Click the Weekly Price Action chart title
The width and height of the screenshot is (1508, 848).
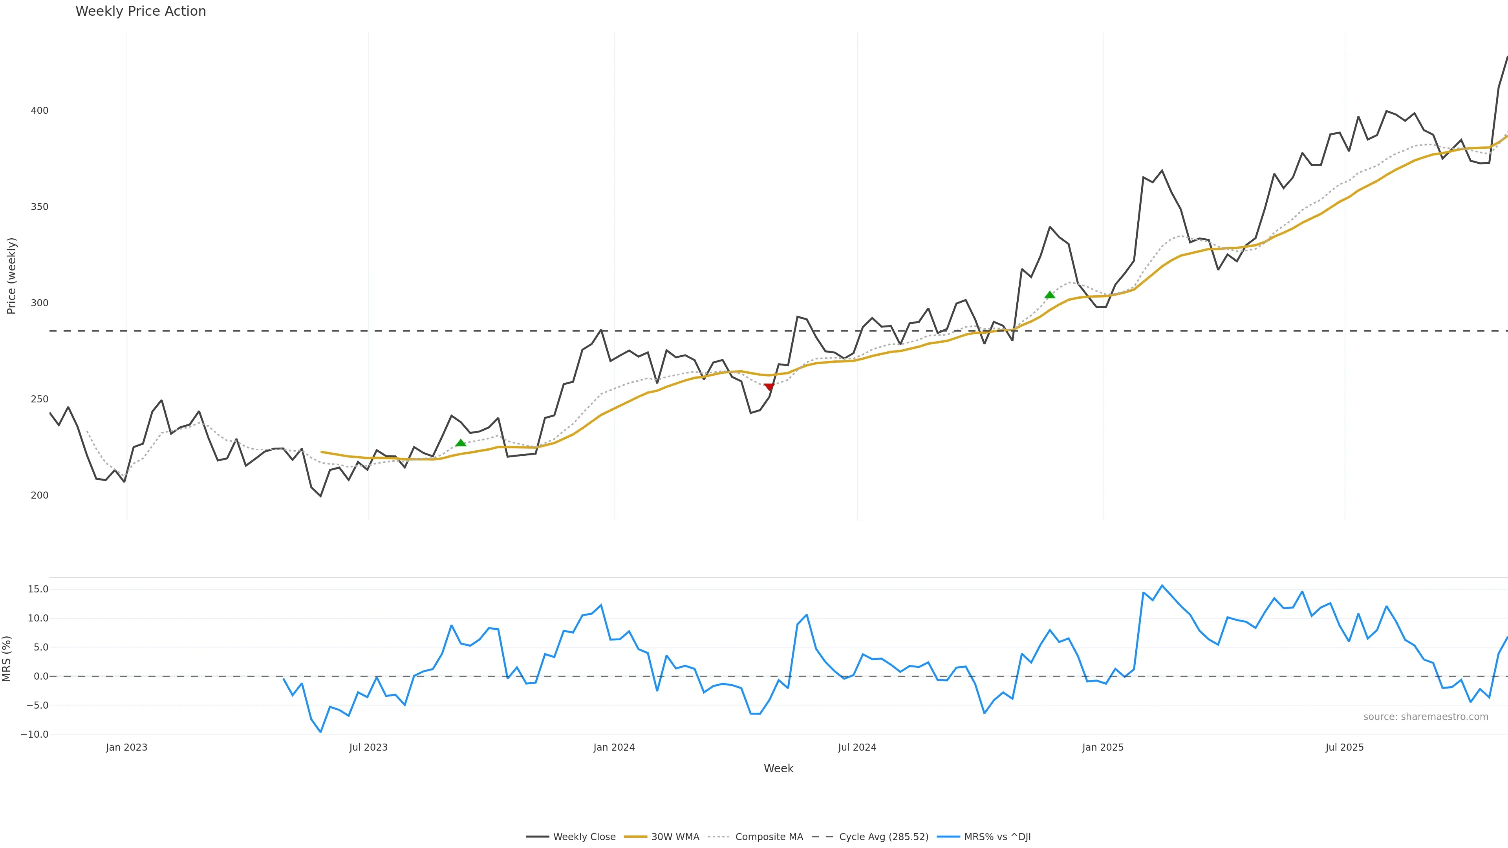(x=141, y=11)
